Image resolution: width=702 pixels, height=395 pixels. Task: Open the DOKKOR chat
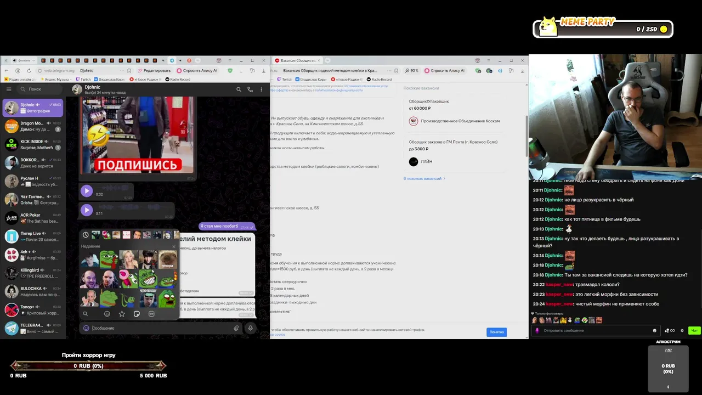point(33,163)
